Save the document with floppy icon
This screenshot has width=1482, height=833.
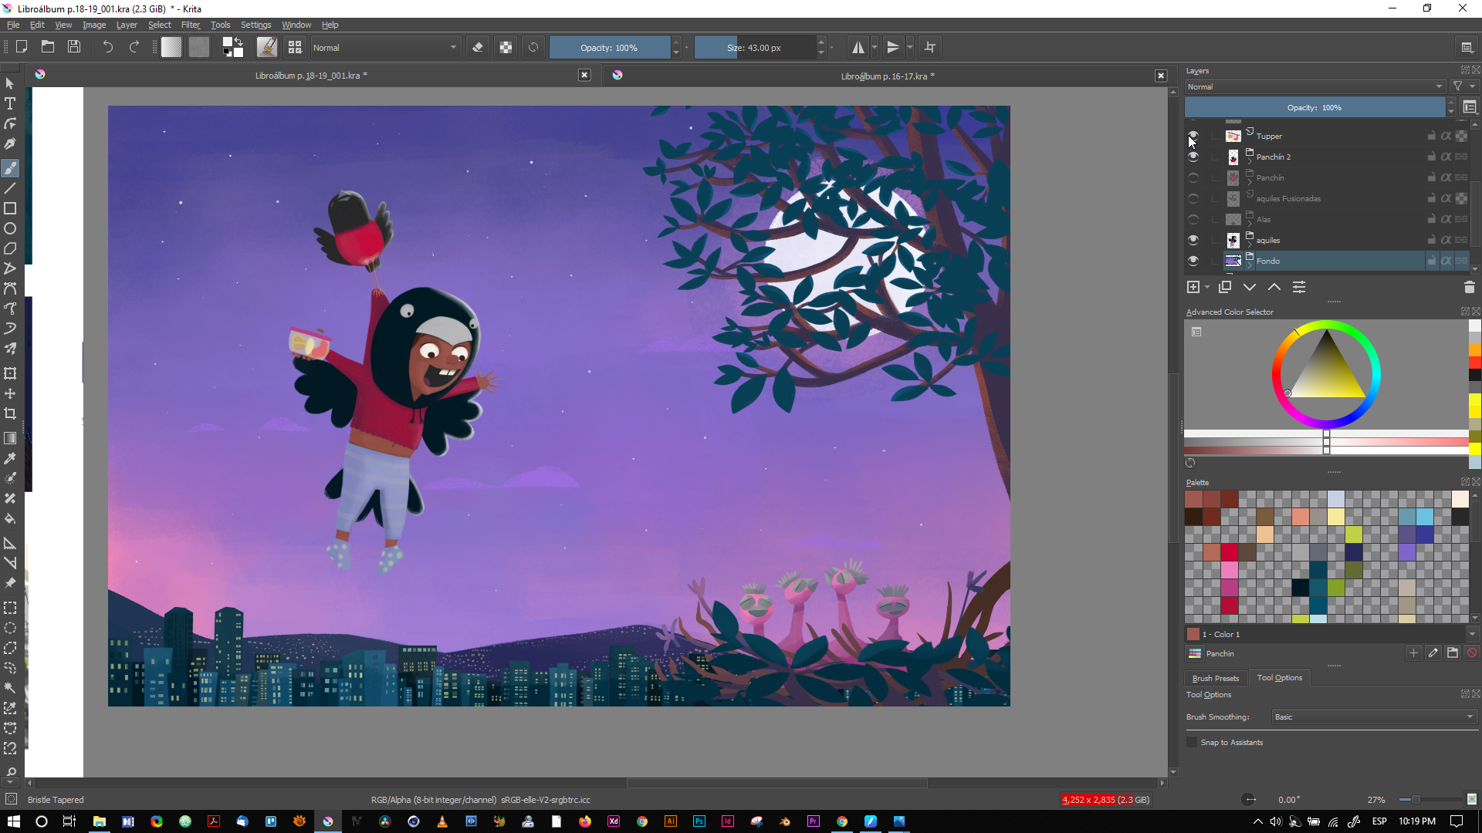74,47
